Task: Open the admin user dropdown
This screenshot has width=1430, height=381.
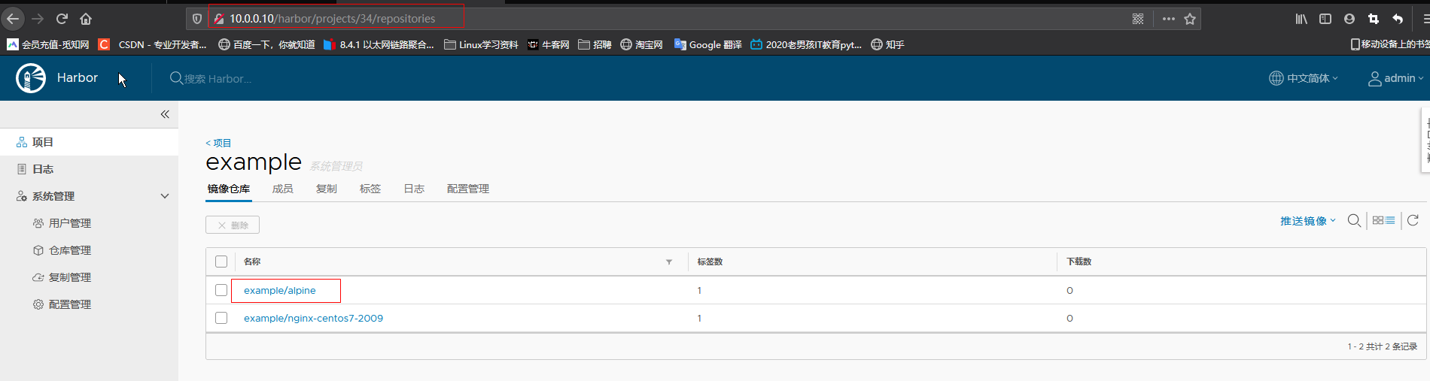Action: click(x=1395, y=78)
